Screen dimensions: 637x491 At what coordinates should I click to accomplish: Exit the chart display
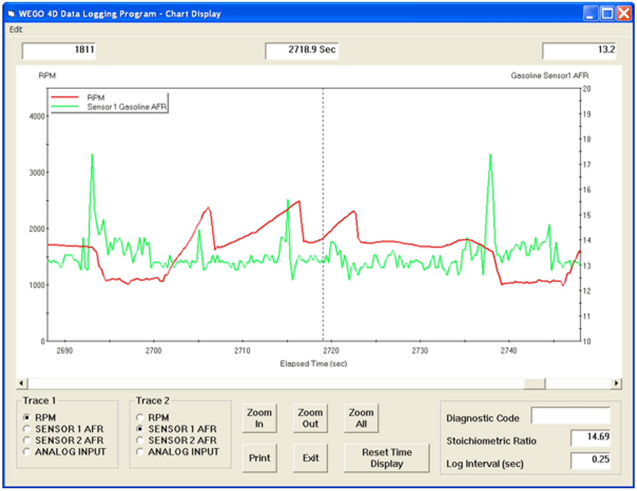310,458
